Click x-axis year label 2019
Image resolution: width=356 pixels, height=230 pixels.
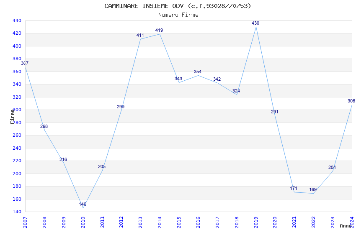(256, 222)
